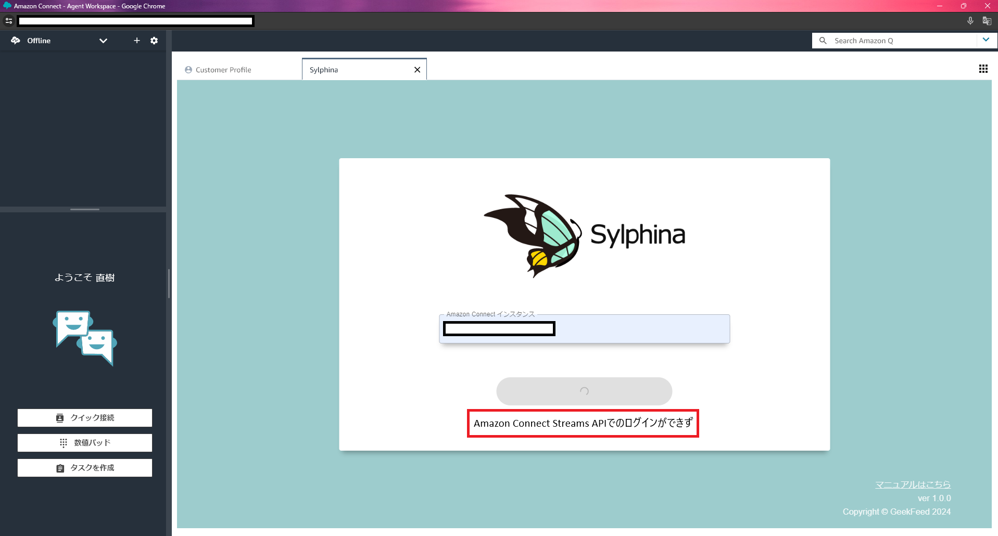Viewport: 998px width, 536px height.
Task: Open settings via the gear icon
Action: 154,41
